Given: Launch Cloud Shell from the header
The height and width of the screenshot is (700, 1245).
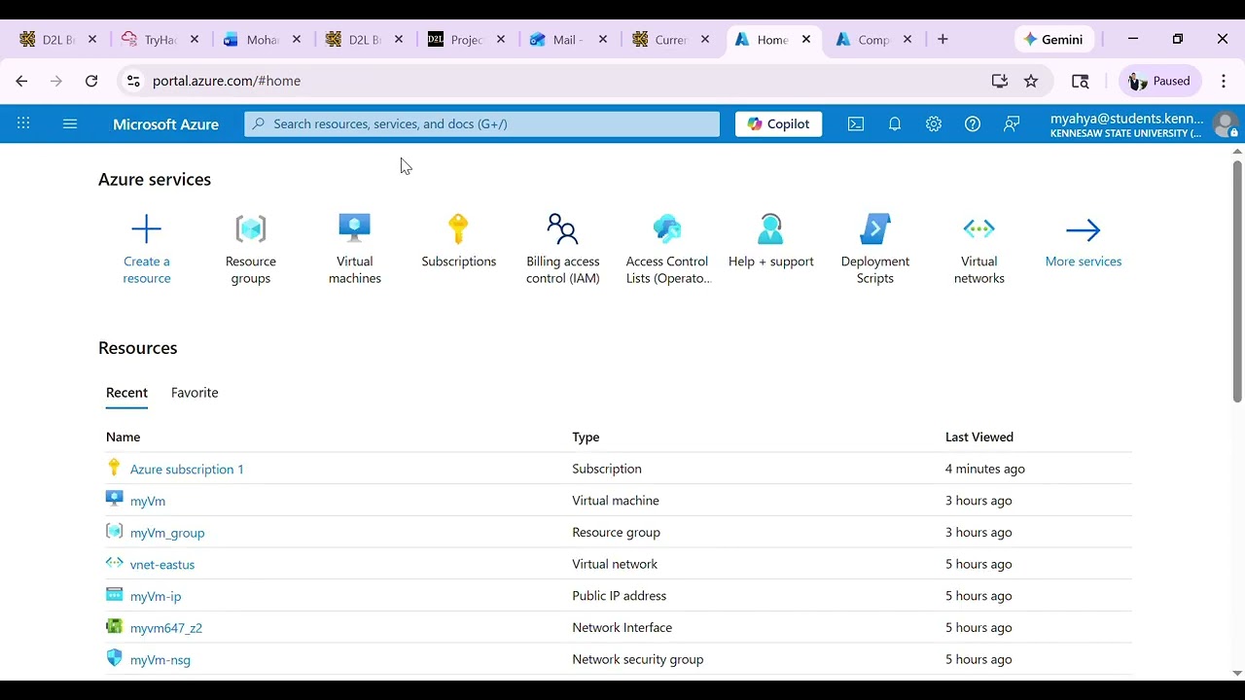Looking at the screenshot, I should click(856, 123).
